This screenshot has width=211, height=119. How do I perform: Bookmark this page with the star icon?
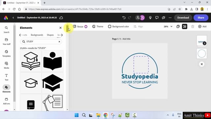click(x=179, y=9)
